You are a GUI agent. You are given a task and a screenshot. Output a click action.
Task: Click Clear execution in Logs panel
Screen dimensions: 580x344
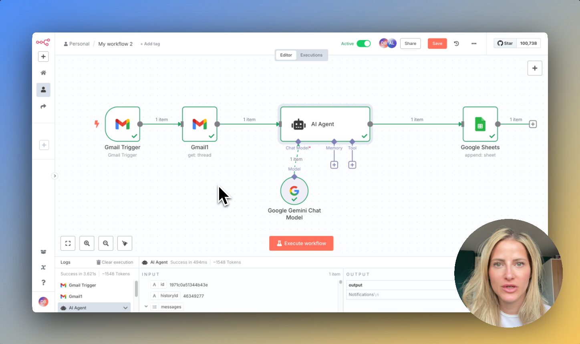click(x=115, y=262)
